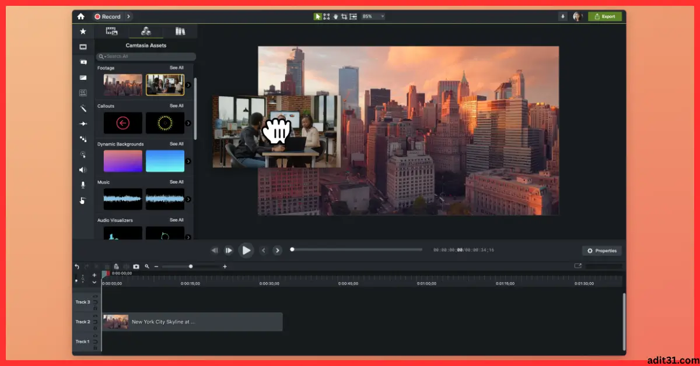Toggle lock on Track 1
The width and height of the screenshot is (700, 366).
[x=96, y=347]
